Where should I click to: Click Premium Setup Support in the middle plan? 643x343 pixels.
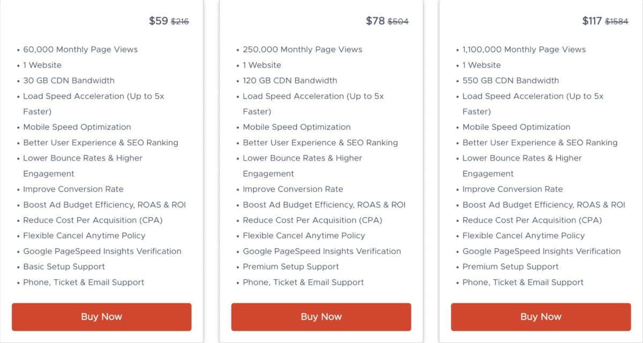point(291,266)
